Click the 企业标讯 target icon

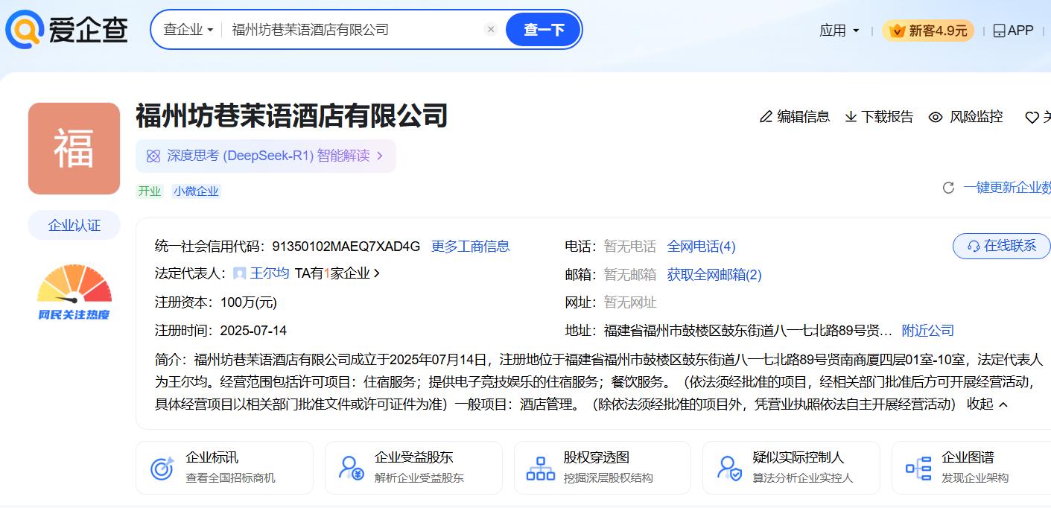coord(162,468)
